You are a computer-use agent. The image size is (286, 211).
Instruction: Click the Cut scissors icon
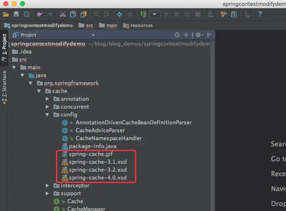pos(62,14)
